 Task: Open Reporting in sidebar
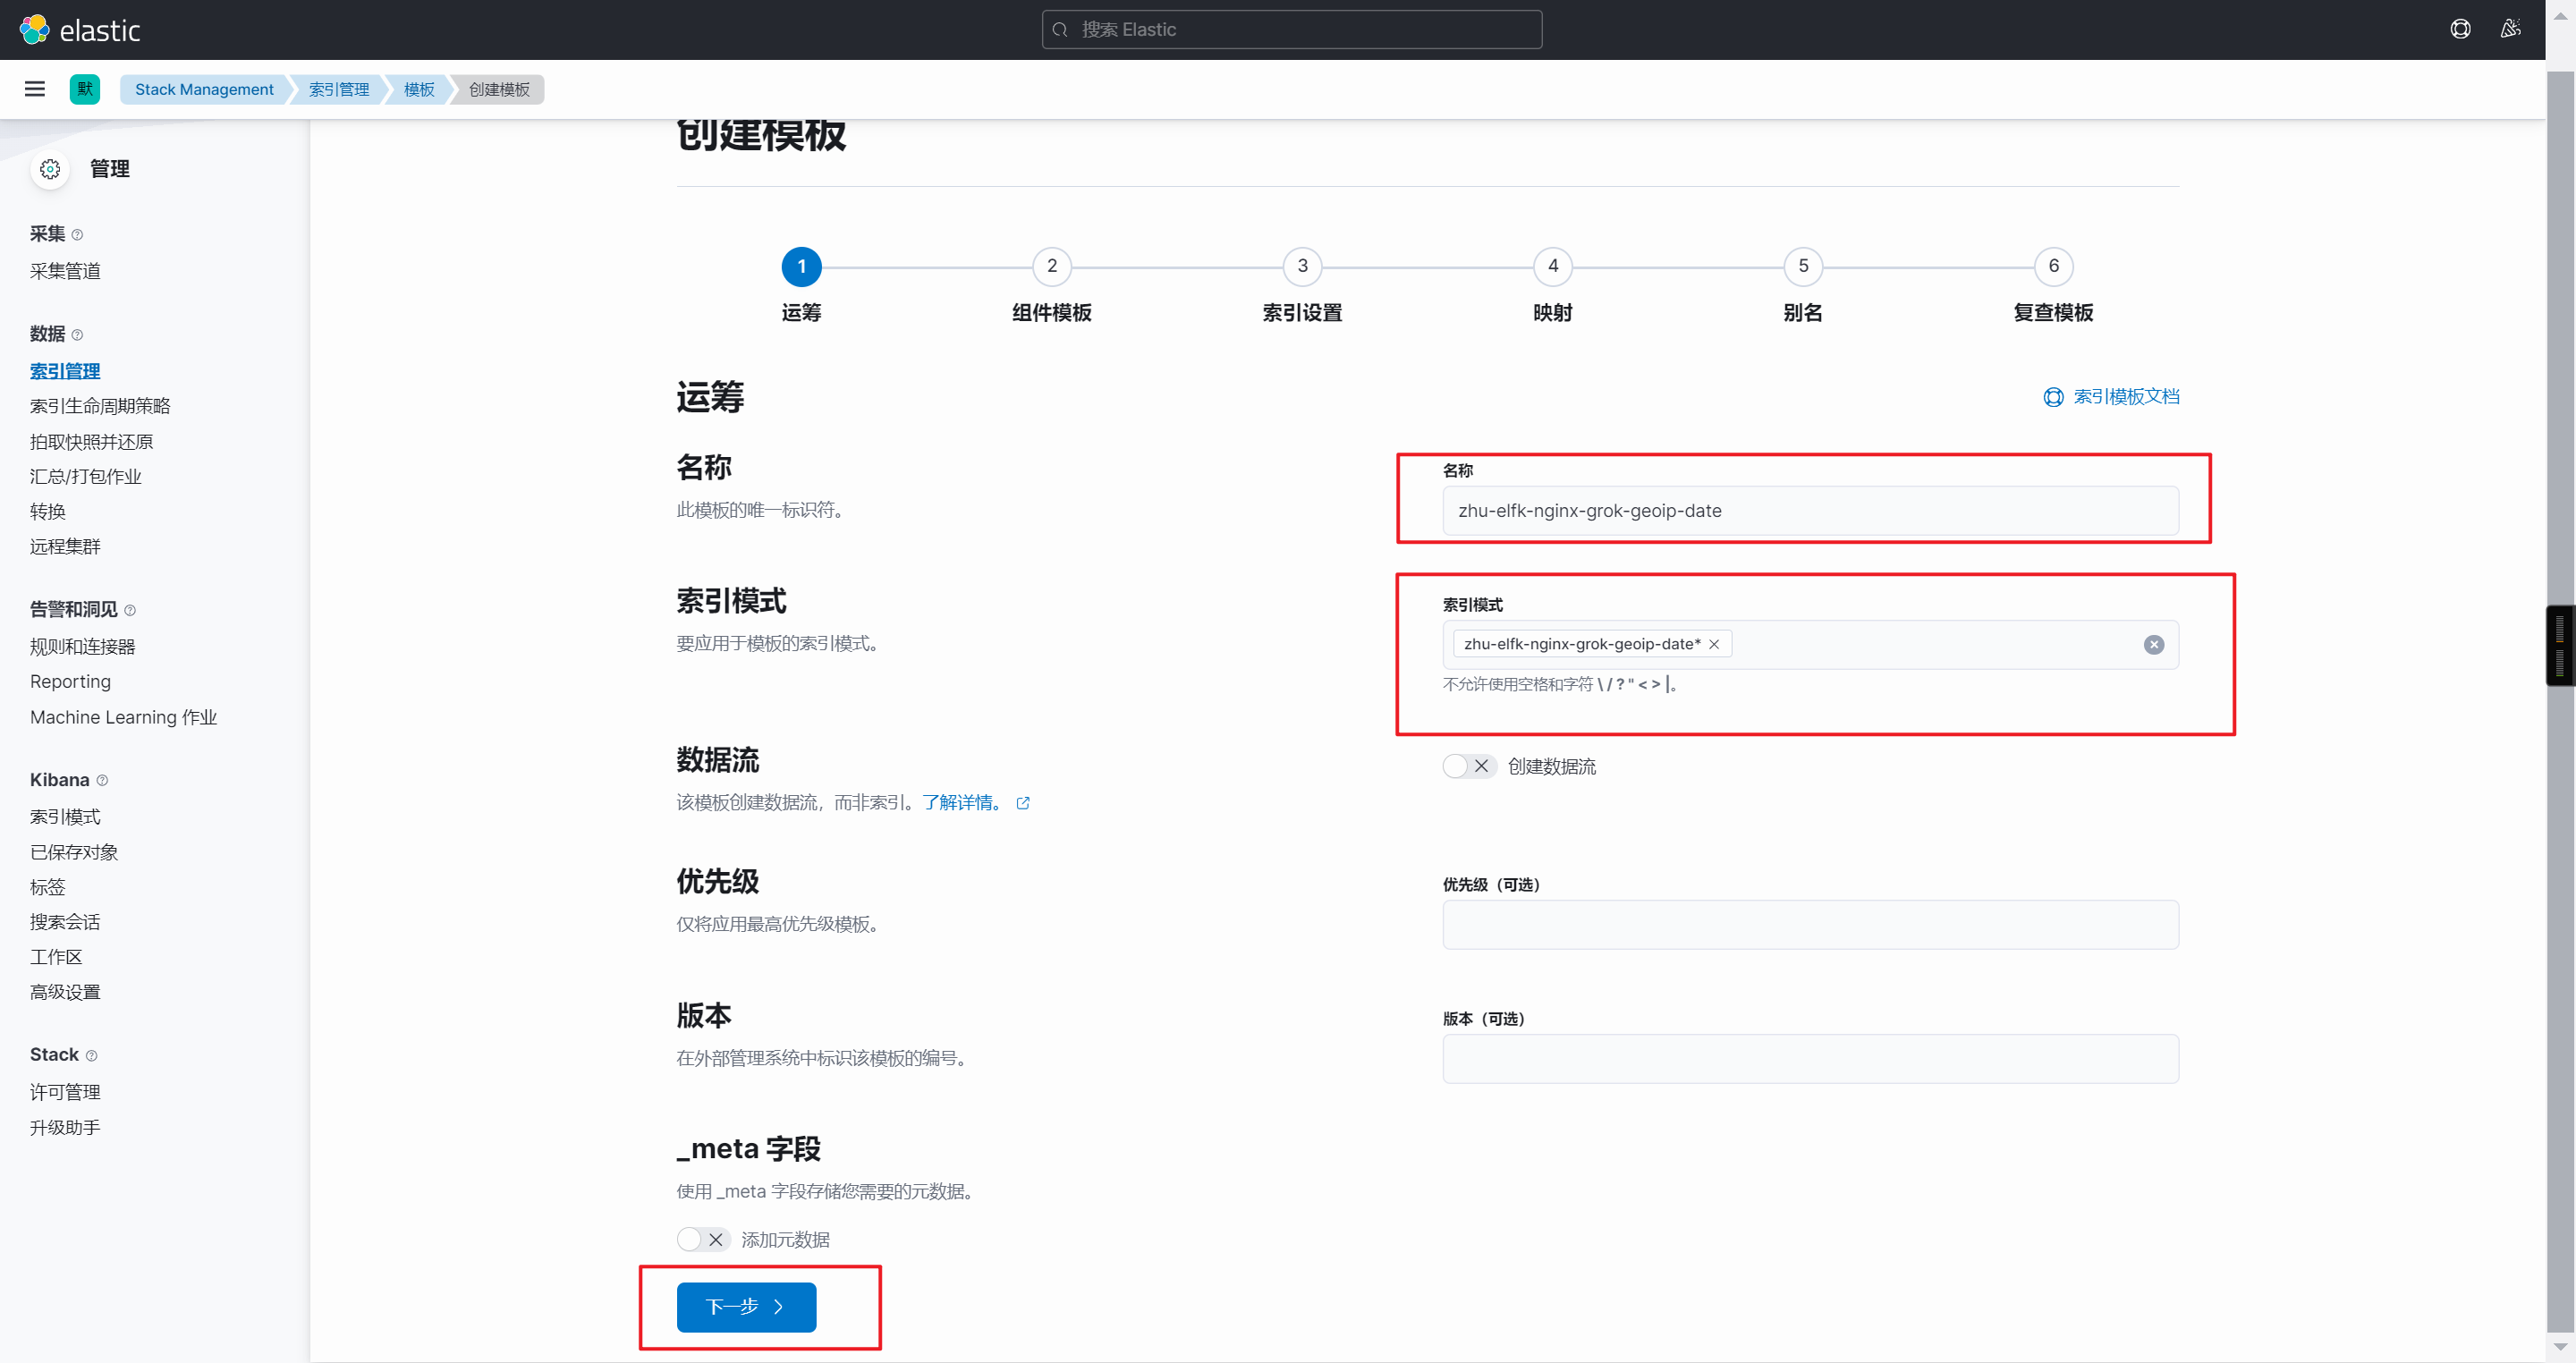70,682
